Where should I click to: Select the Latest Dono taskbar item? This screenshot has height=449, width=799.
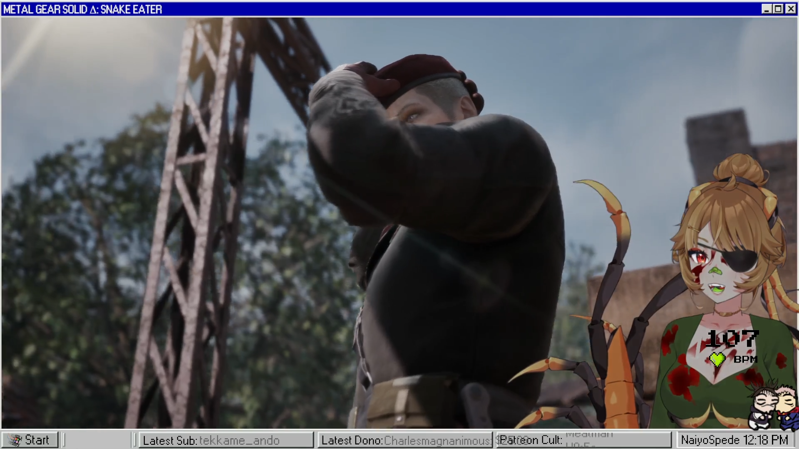pyautogui.click(x=405, y=440)
